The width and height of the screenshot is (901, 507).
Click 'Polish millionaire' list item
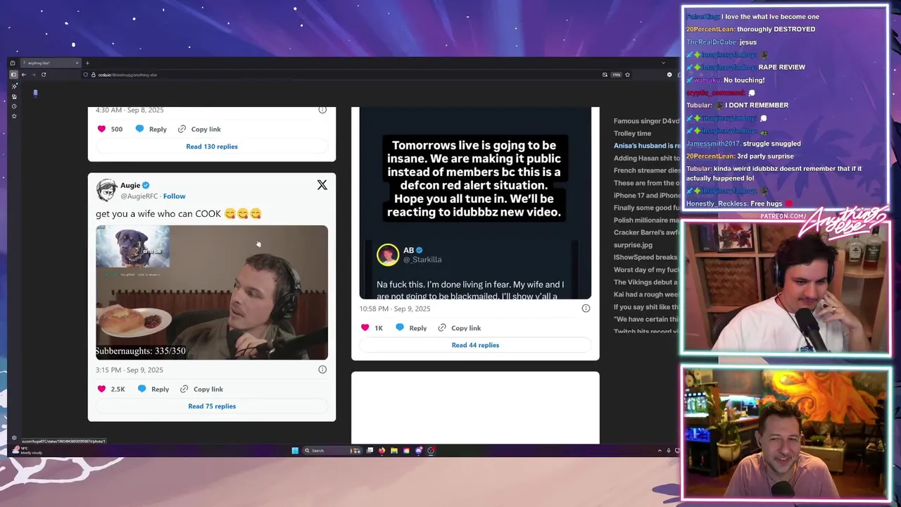point(646,220)
